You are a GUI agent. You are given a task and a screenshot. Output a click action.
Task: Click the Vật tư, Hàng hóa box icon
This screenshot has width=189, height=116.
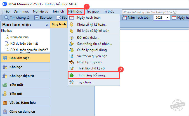[x=5, y=103]
